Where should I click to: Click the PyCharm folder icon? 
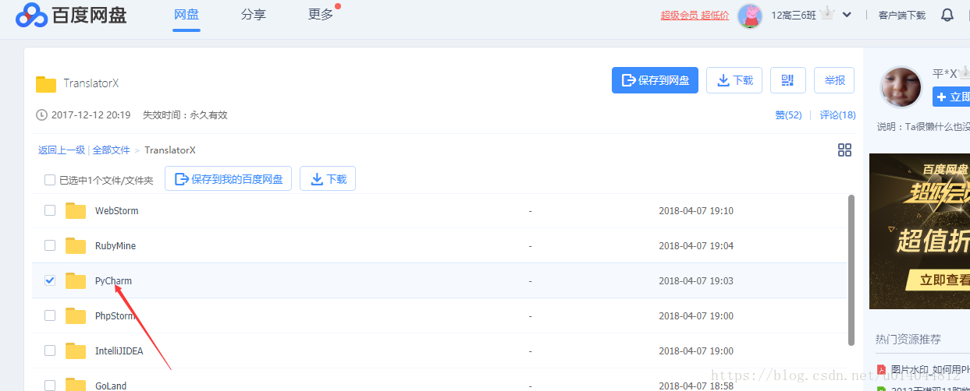[x=76, y=280]
